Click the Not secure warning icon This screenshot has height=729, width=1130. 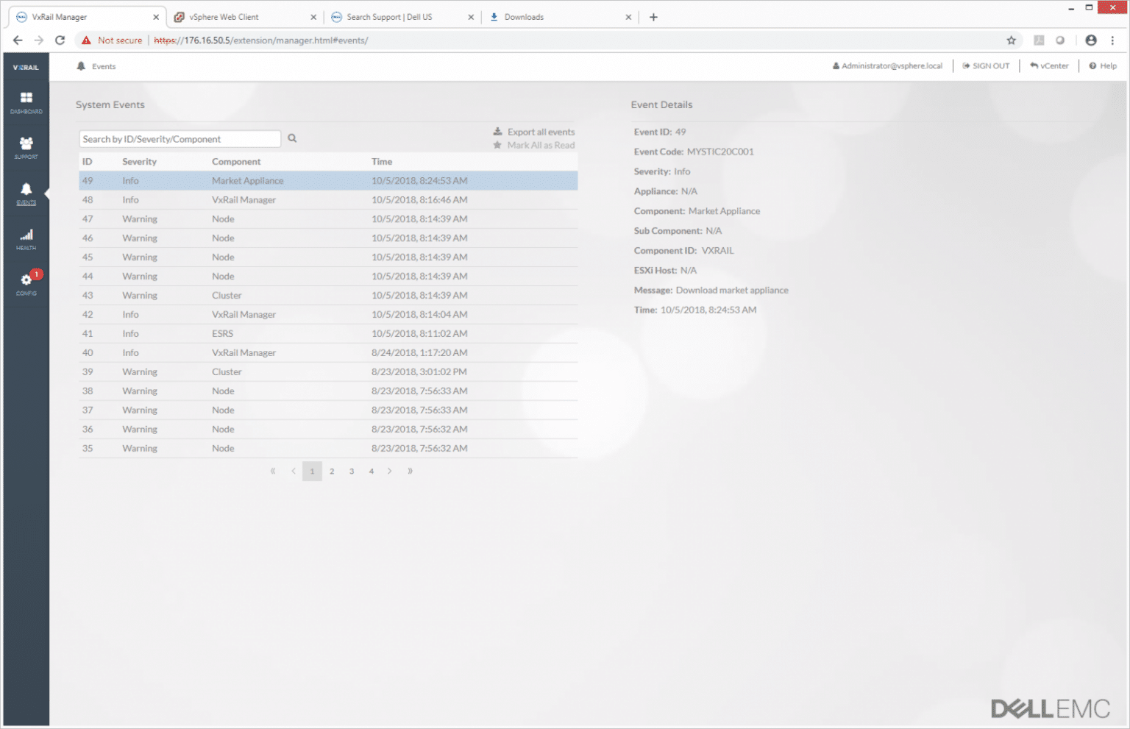click(x=86, y=40)
